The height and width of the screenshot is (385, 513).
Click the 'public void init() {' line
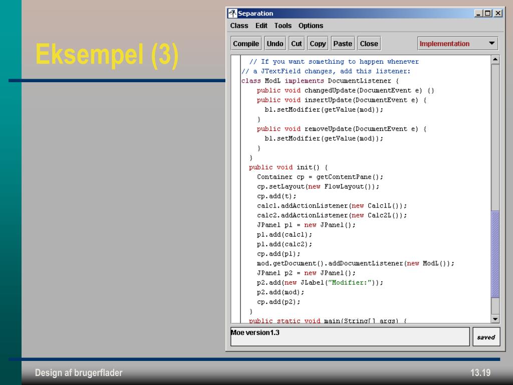click(x=288, y=167)
